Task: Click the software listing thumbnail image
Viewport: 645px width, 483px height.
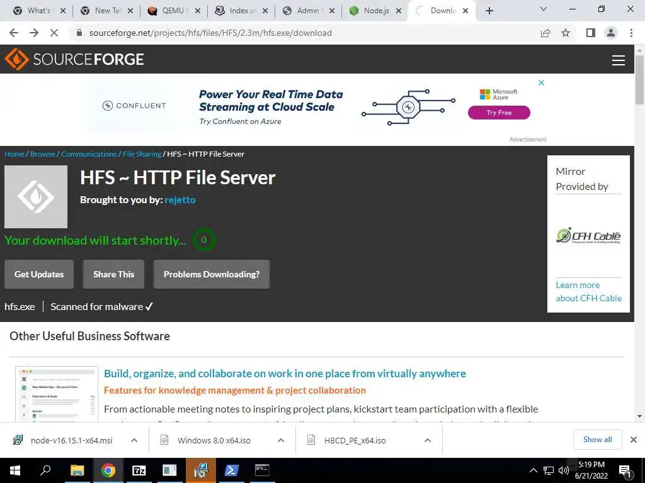Action: [57, 394]
